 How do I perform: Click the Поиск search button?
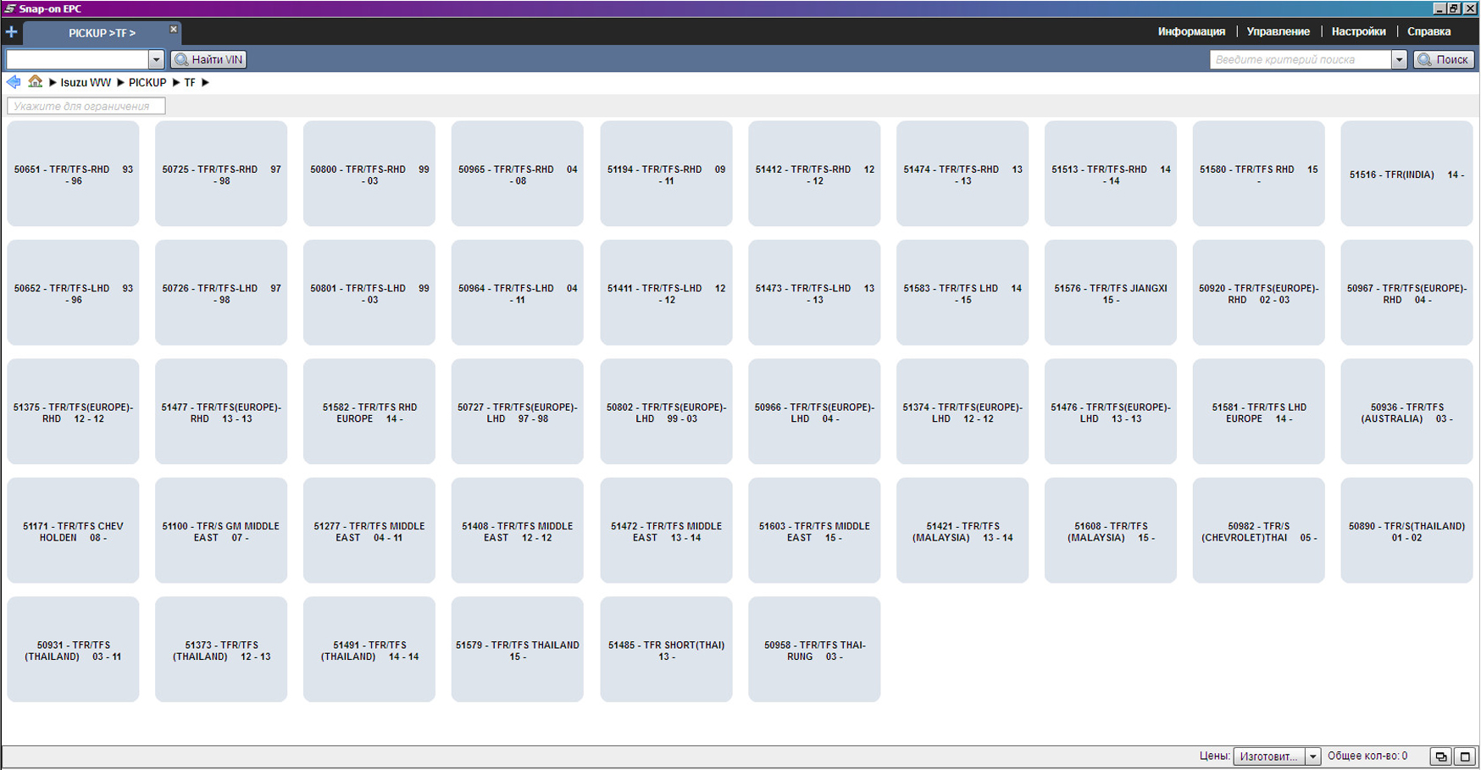pyautogui.click(x=1444, y=59)
